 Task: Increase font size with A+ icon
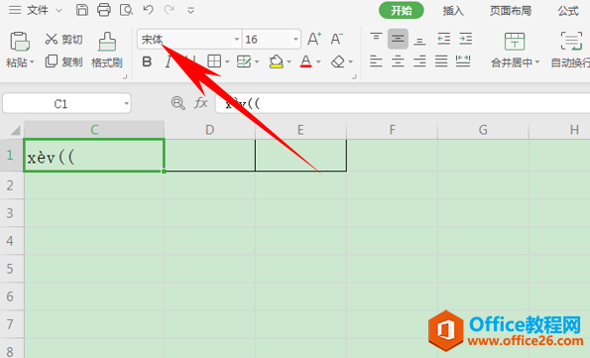click(314, 39)
